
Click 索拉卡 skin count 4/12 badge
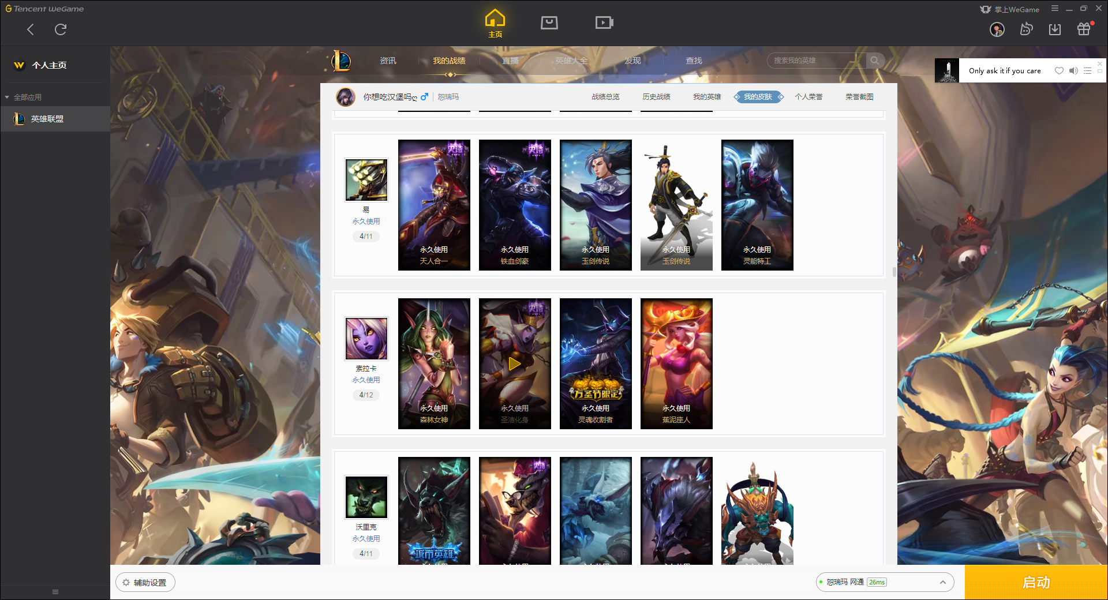point(366,395)
